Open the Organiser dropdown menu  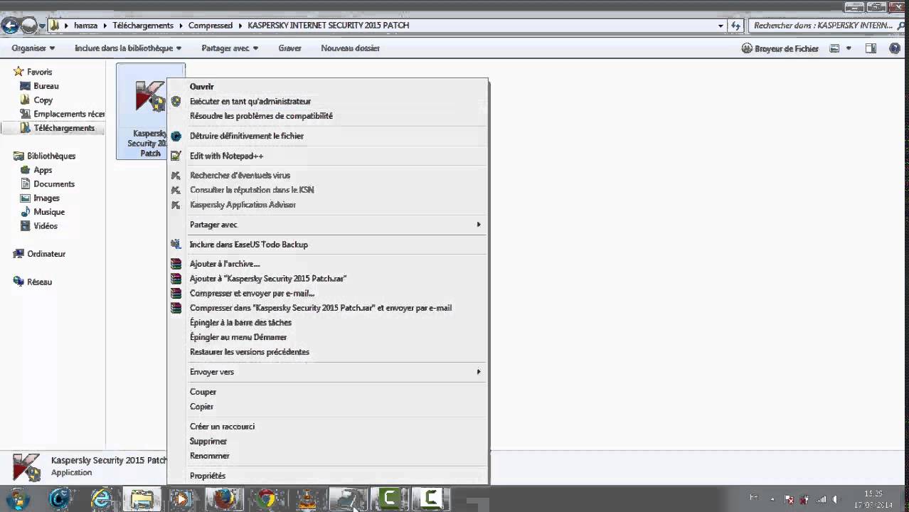click(33, 48)
